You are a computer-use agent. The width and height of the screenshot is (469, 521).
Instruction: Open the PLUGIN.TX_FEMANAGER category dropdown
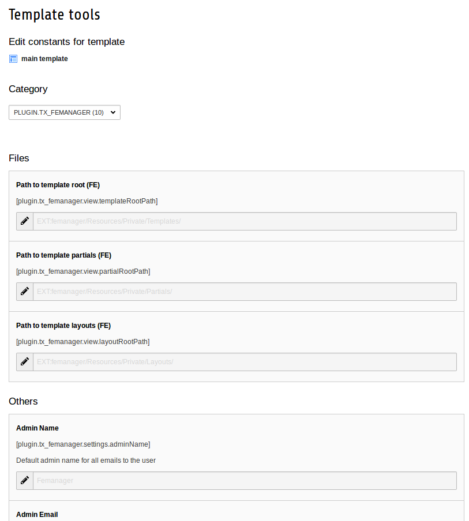tap(65, 112)
